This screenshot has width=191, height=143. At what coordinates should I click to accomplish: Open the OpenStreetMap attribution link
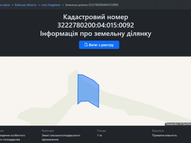point(186,124)
